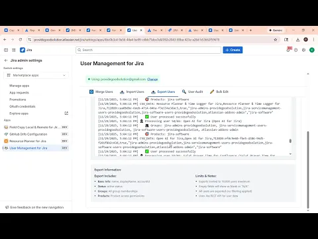Screen dimensions: 318x239
Task: Switch to the Merge Users tab
Action: (x=101, y=92)
